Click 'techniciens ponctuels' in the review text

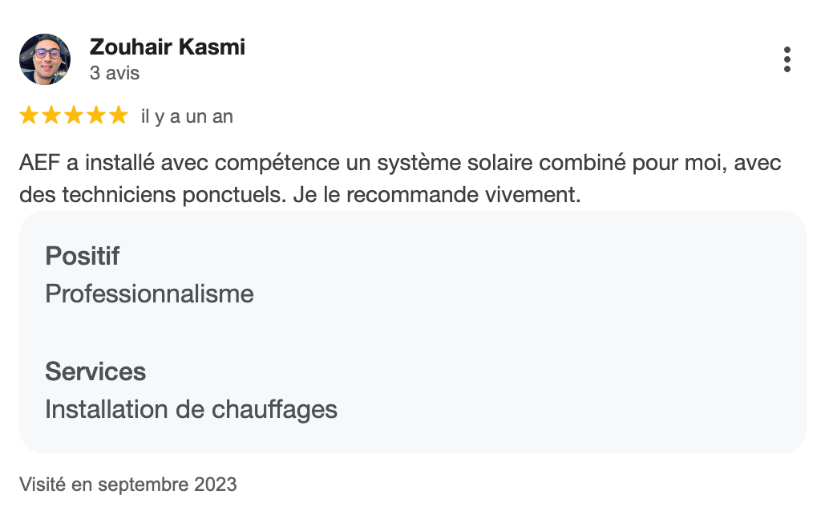coord(174,195)
